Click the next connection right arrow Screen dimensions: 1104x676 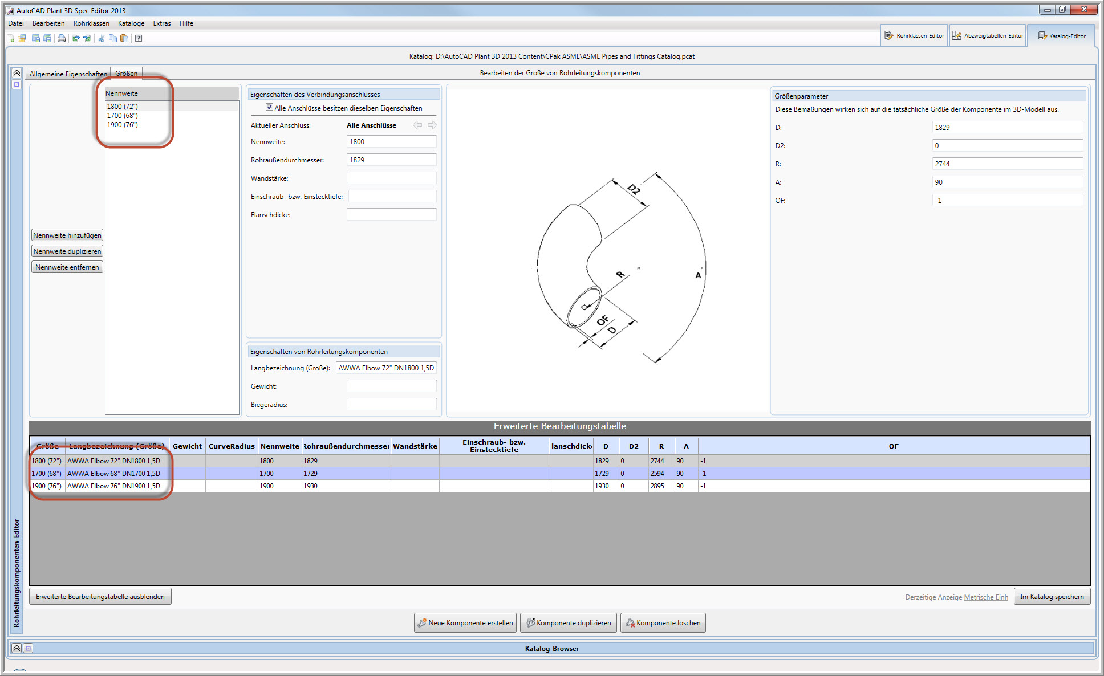[432, 125]
